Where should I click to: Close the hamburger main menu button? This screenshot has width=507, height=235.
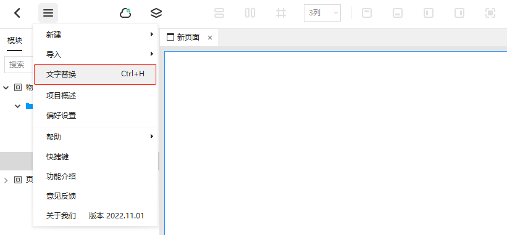click(x=48, y=13)
